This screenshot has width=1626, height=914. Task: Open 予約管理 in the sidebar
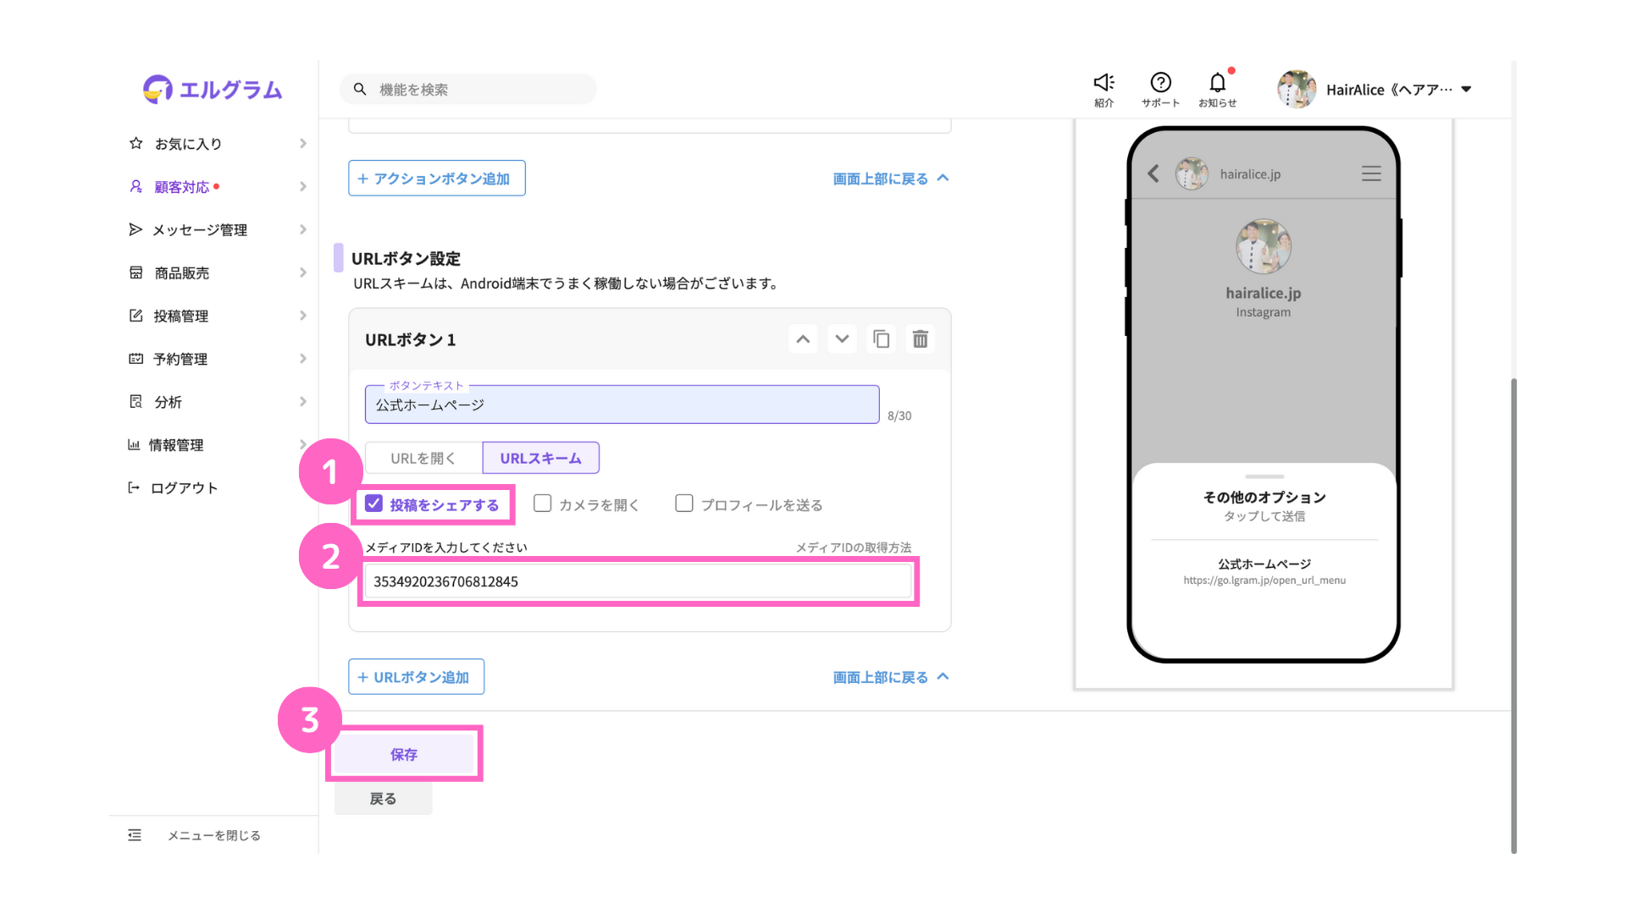point(180,360)
